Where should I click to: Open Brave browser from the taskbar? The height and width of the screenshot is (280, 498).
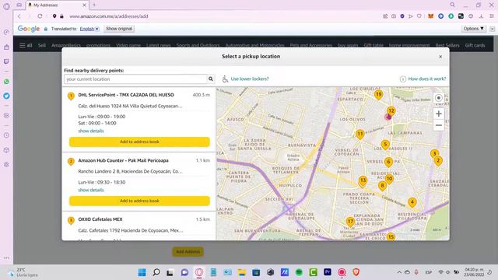coord(356,272)
